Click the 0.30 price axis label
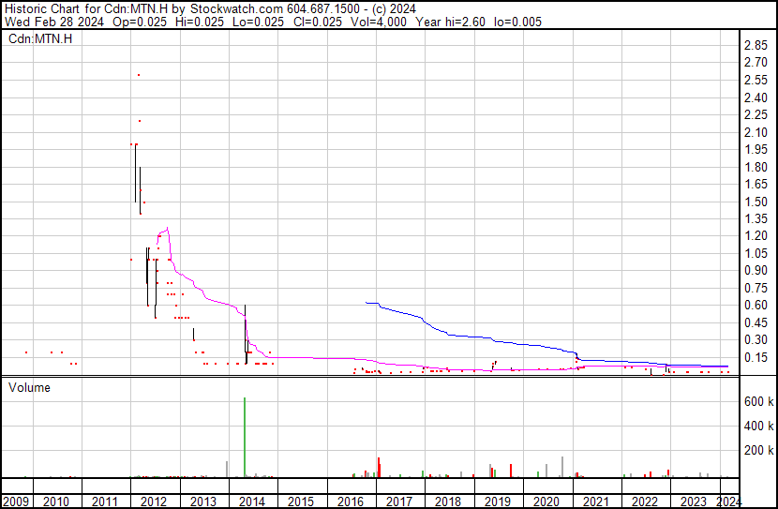778x509 pixels. 756,340
